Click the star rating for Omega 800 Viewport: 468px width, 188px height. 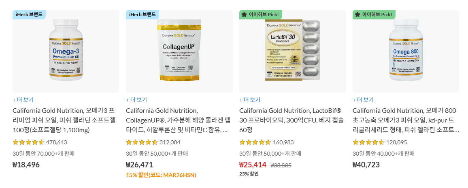click(x=368, y=142)
